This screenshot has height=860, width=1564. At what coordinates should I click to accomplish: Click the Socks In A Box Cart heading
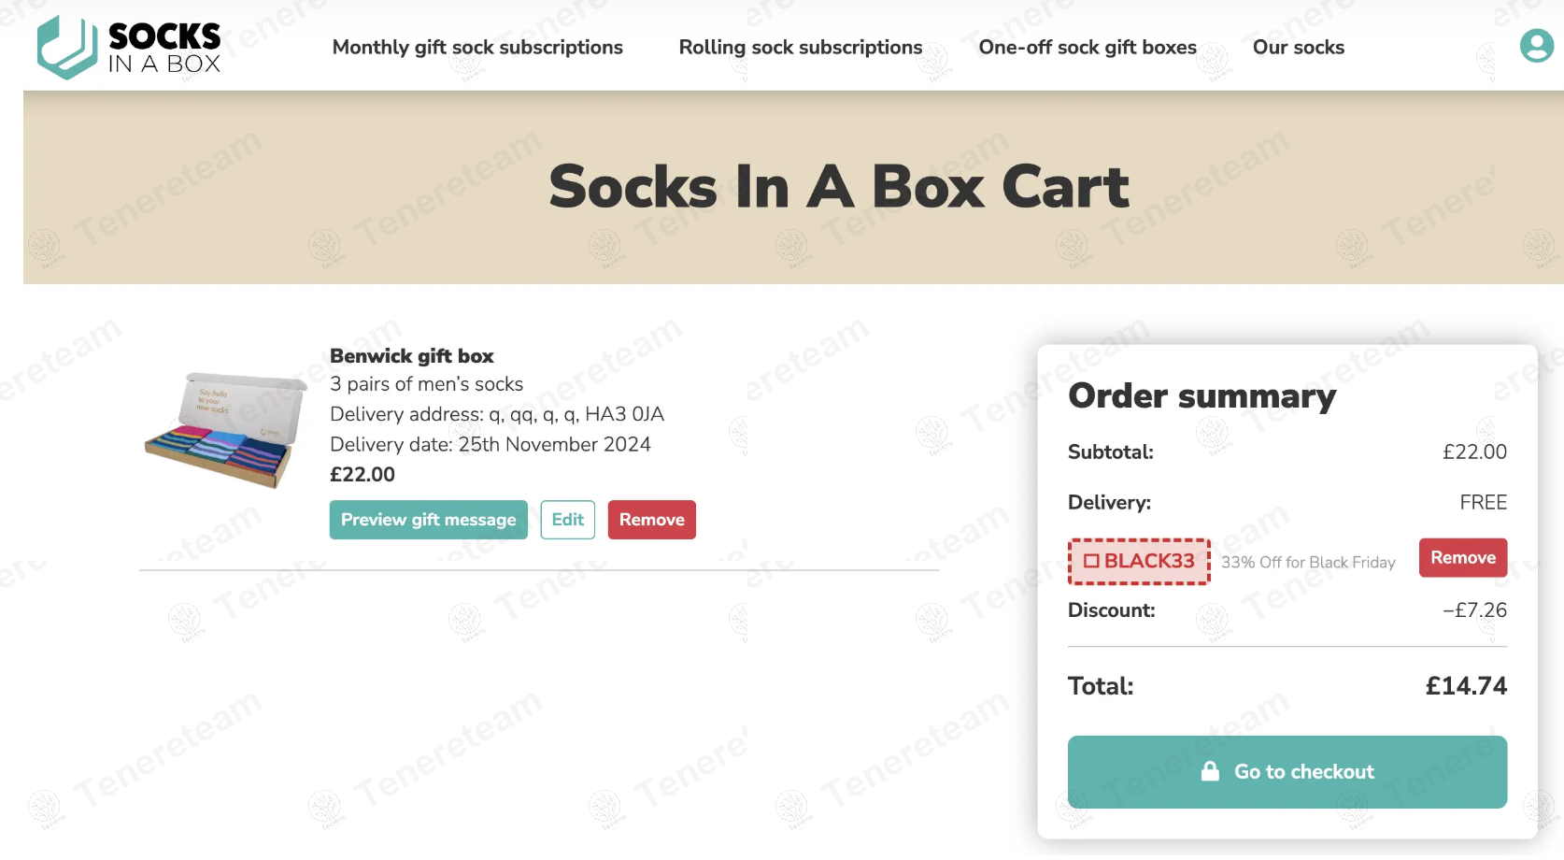point(839,186)
